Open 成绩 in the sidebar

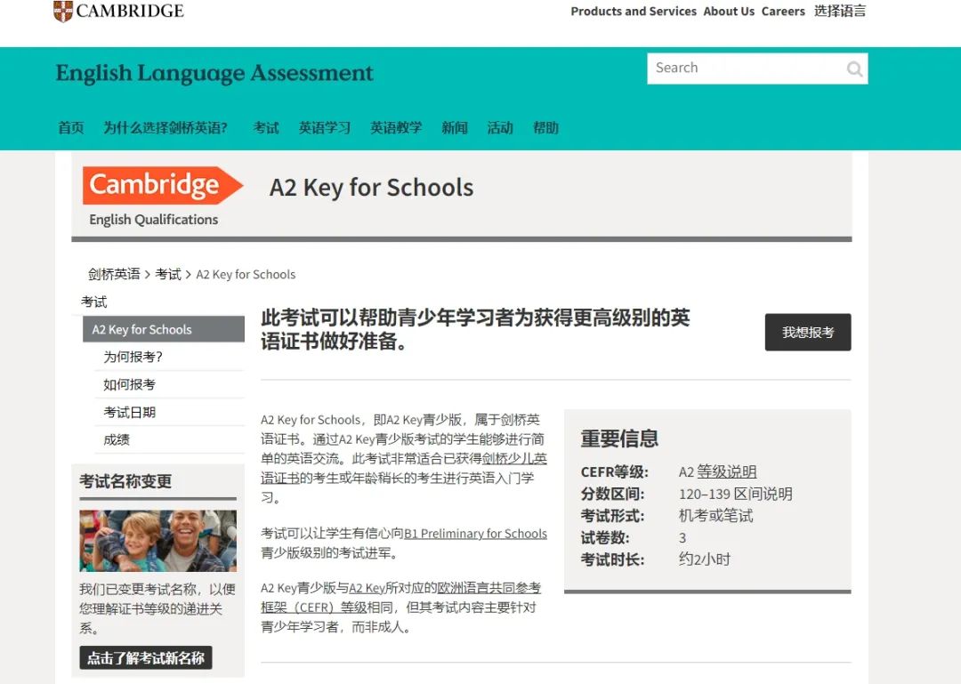[x=117, y=439]
